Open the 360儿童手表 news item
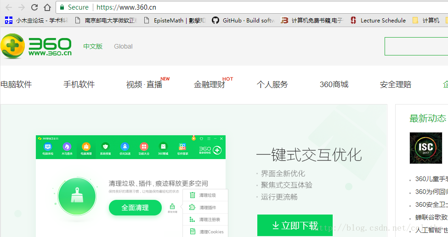The height and width of the screenshot is (237, 448). coord(431,179)
